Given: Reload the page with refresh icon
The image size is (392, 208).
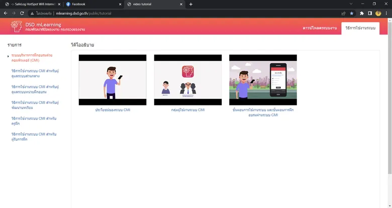Looking at the screenshot, I should [x=22, y=13].
